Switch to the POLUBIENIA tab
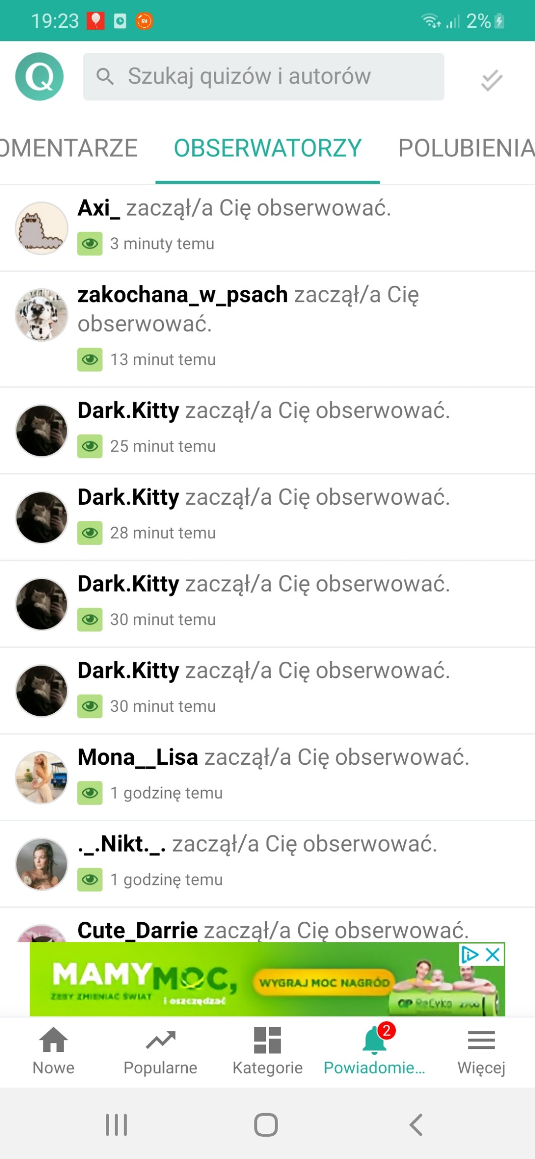 tap(466, 148)
